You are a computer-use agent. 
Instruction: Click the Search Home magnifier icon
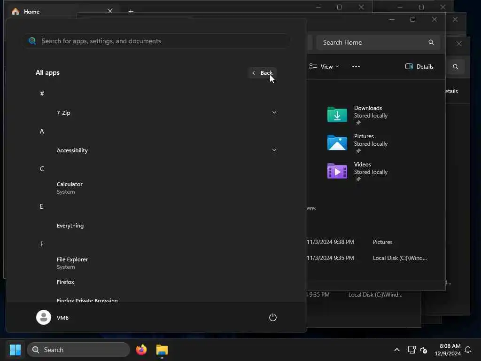click(x=431, y=42)
